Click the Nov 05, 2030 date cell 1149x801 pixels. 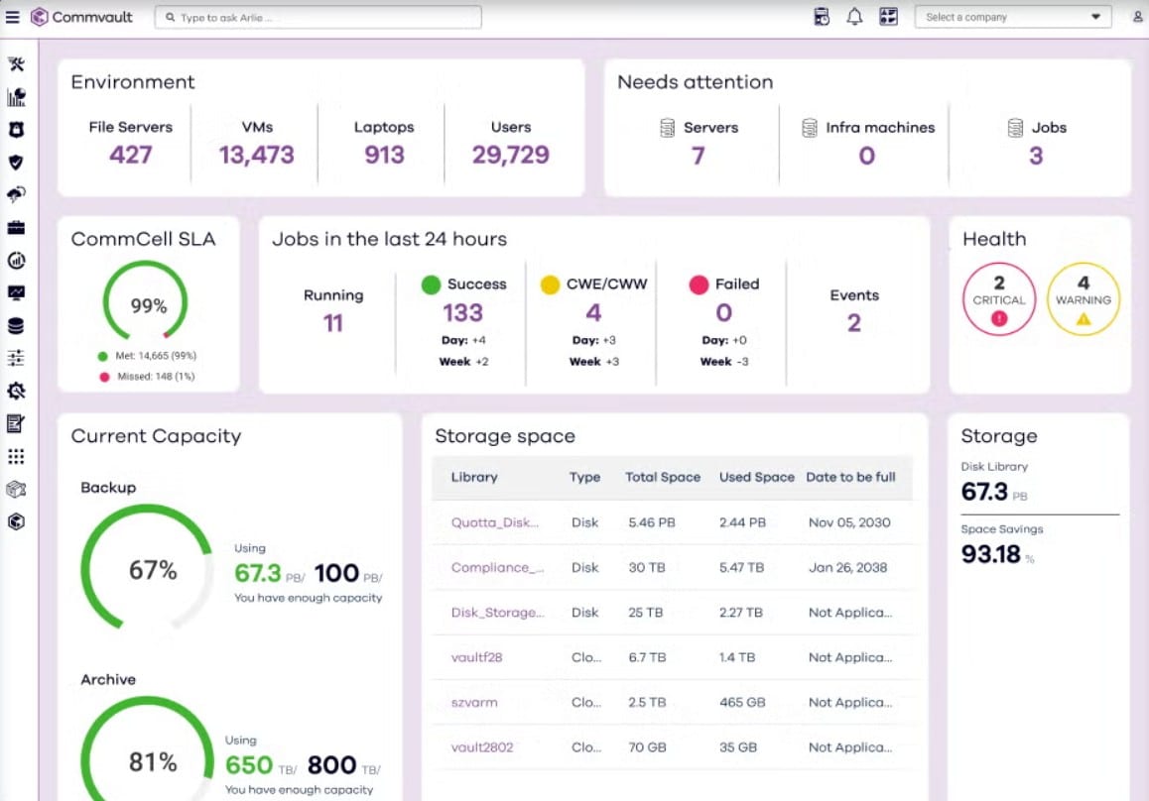tap(849, 522)
